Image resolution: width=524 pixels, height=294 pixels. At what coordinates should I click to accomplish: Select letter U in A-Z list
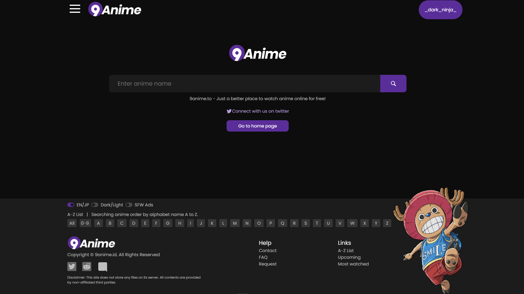click(328, 223)
